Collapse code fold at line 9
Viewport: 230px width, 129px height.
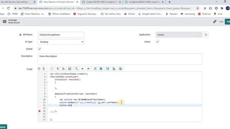coord(46,97)
